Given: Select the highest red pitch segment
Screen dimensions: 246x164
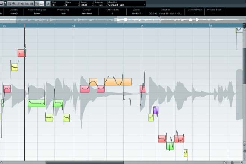Looking at the screenshot, I should click(22, 53).
